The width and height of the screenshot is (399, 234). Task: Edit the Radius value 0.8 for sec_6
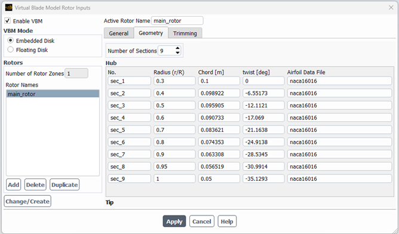174,142
